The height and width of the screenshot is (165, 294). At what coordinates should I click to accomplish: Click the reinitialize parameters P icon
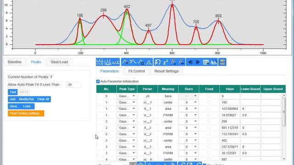158,62
